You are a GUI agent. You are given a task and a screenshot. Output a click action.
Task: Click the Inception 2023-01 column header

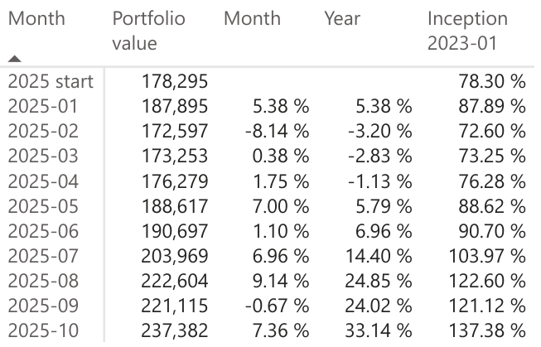[467, 30]
